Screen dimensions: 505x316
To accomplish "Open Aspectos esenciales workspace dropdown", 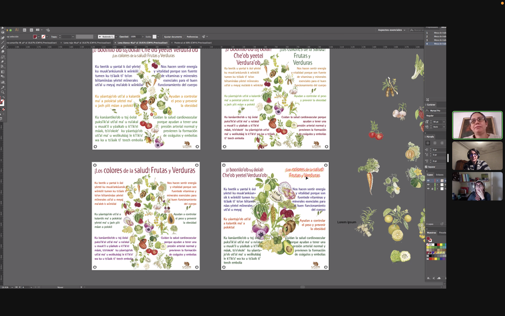I will click(391, 30).
